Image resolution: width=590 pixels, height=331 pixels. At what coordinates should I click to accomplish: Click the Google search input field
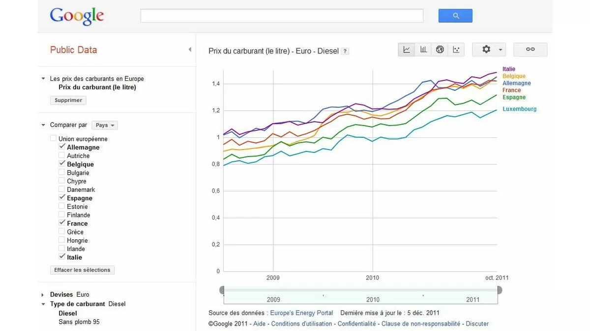pyautogui.click(x=282, y=15)
